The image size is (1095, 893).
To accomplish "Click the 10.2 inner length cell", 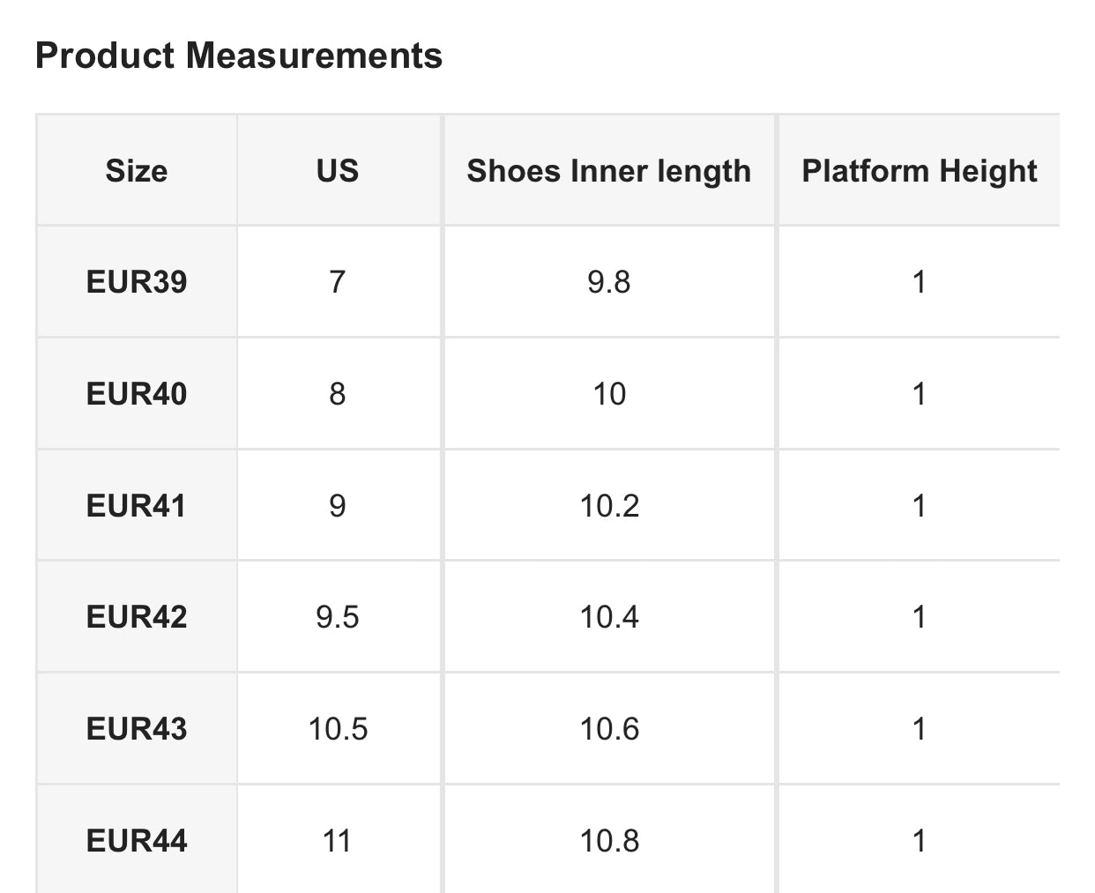I will click(x=608, y=505).
